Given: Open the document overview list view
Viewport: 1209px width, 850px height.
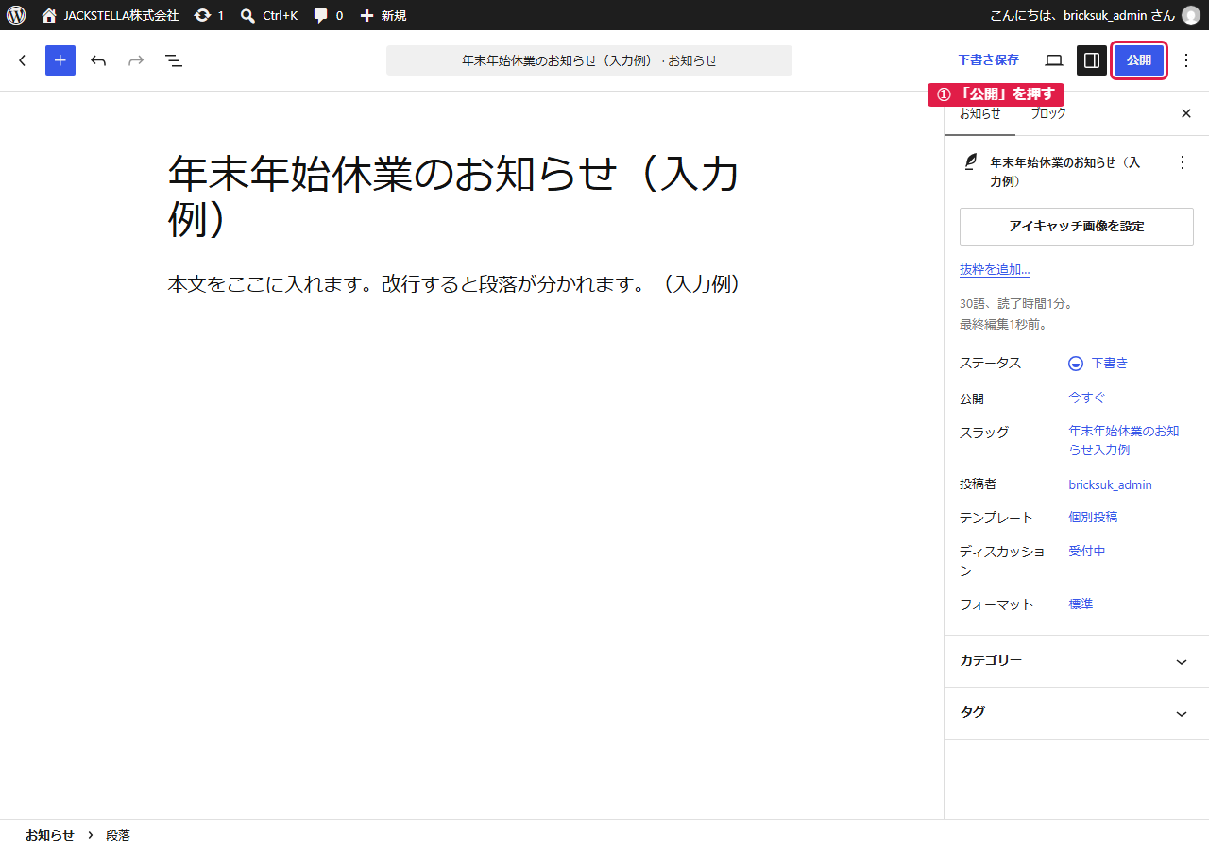Looking at the screenshot, I should pyautogui.click(x=174, y=60).
